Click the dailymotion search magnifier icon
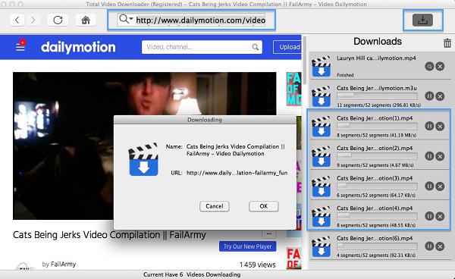Image resolution: width=455 pixels, height=279 pixels. click(255, 47)
